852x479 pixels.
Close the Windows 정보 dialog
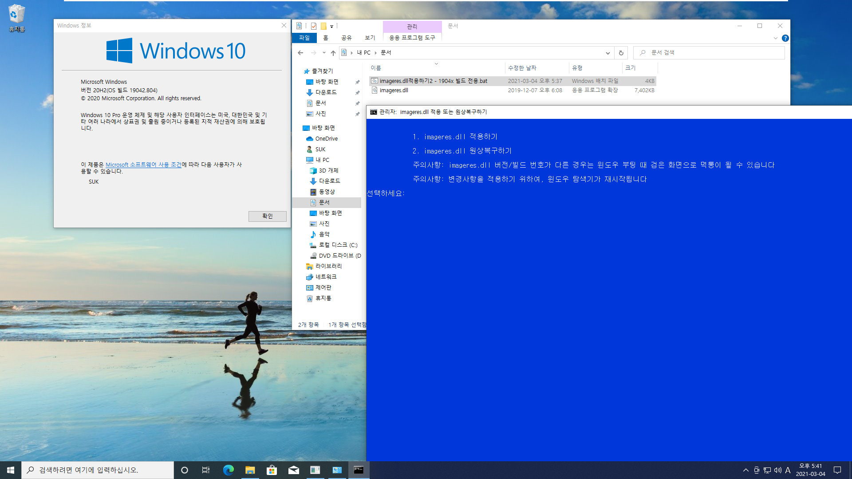(284, 25)
